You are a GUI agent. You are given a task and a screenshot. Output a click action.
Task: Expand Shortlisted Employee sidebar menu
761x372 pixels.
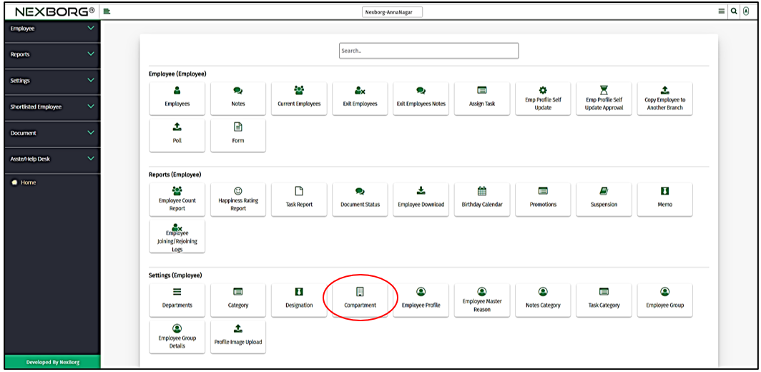[x=52, y=107]
